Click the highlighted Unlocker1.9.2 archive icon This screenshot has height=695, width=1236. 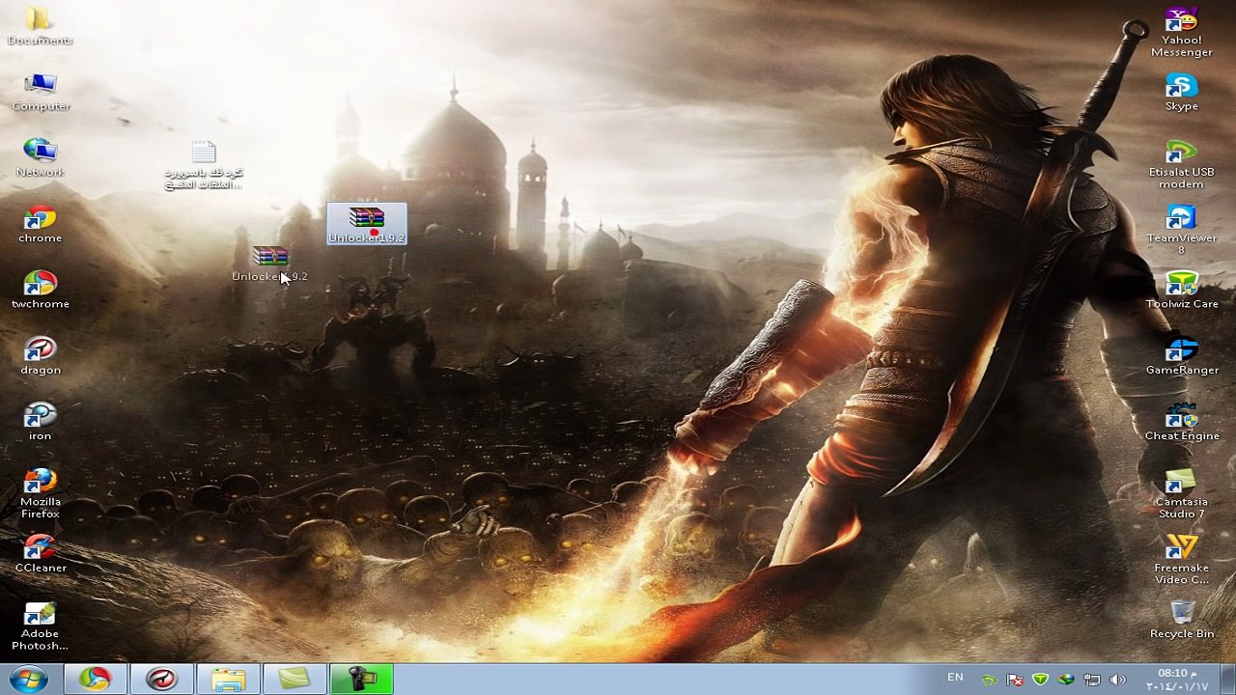[367, 224]
